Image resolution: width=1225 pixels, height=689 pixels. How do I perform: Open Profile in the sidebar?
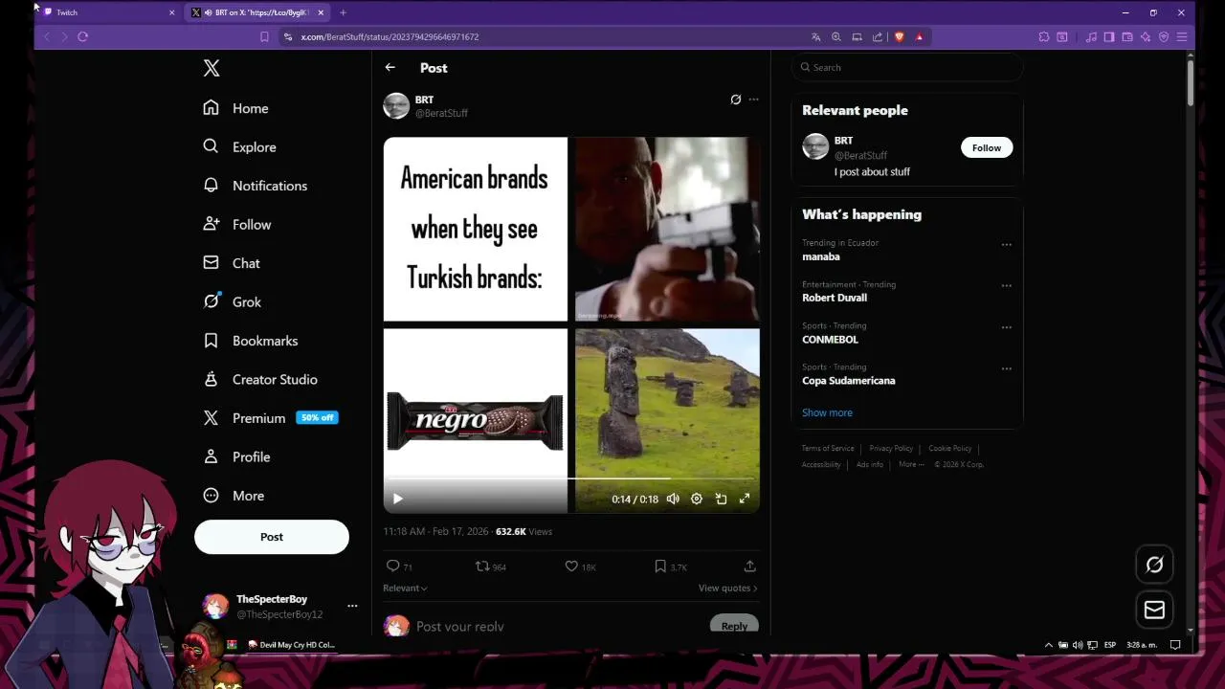[236, 456]
